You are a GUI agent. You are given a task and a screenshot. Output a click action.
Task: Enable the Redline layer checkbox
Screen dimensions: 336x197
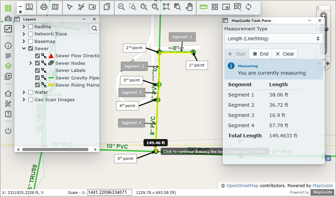[x=31, y=27]
